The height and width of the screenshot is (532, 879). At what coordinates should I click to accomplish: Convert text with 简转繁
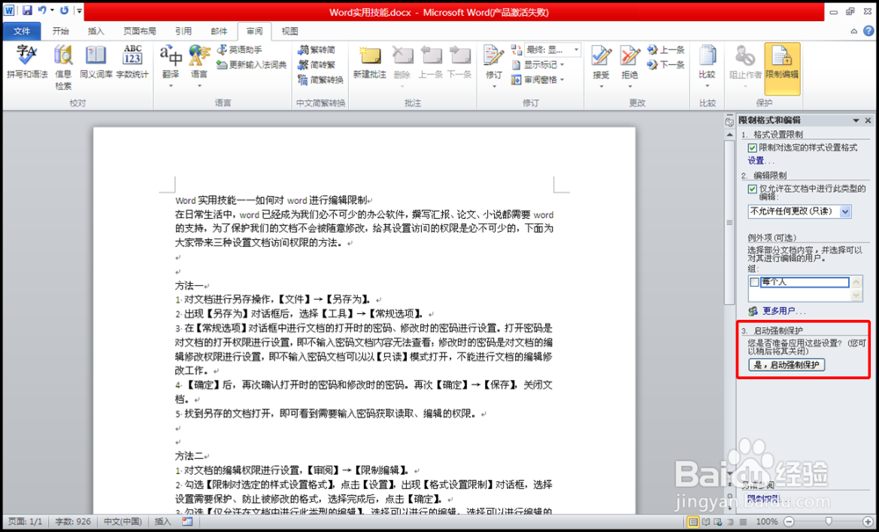click(x=317, y=65)
